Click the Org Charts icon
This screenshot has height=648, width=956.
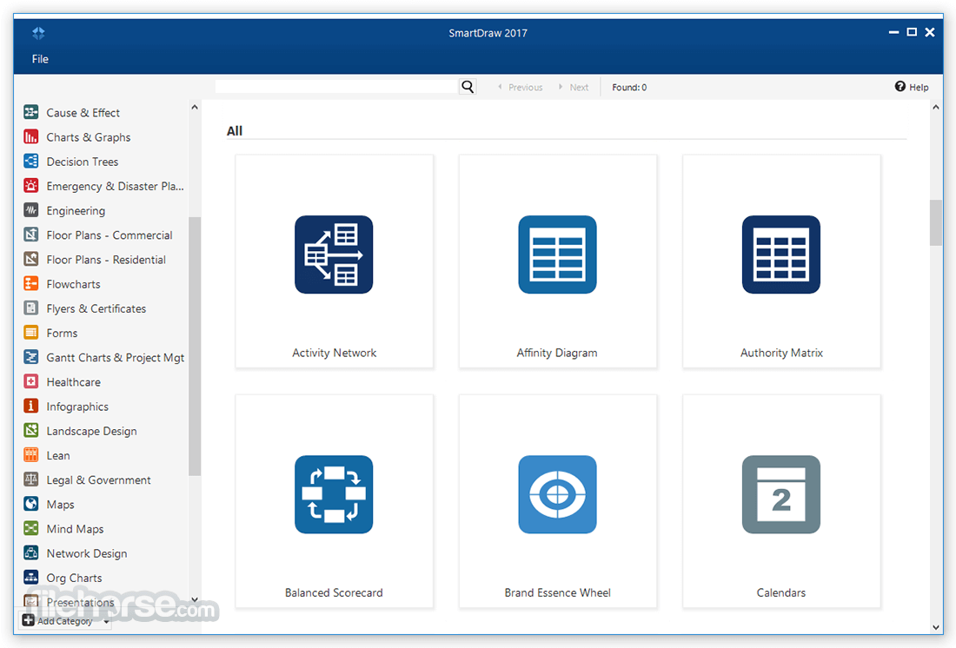pos(31,578)
